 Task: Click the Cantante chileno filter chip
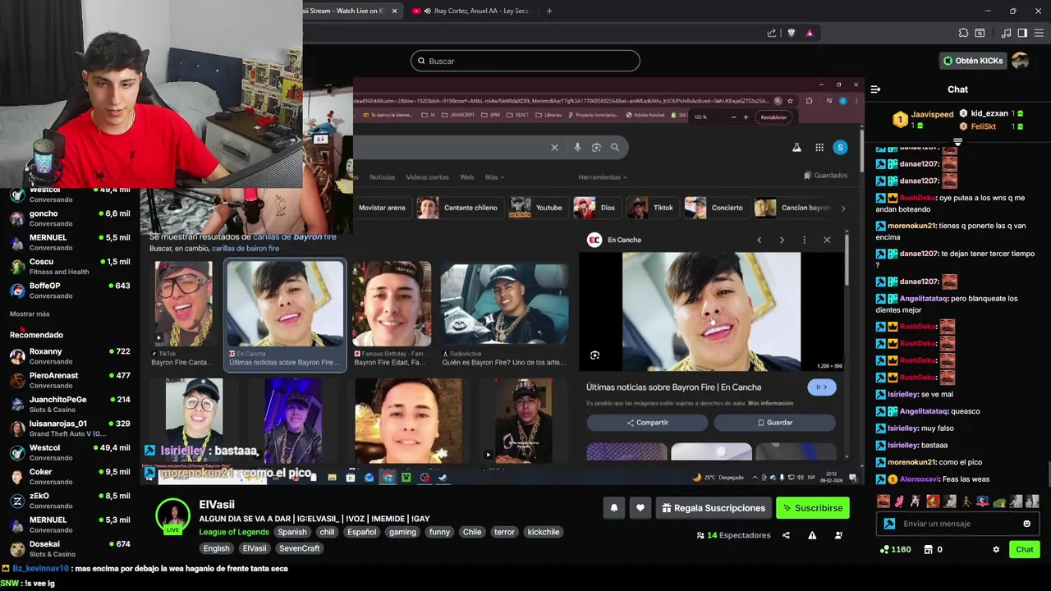458,208
